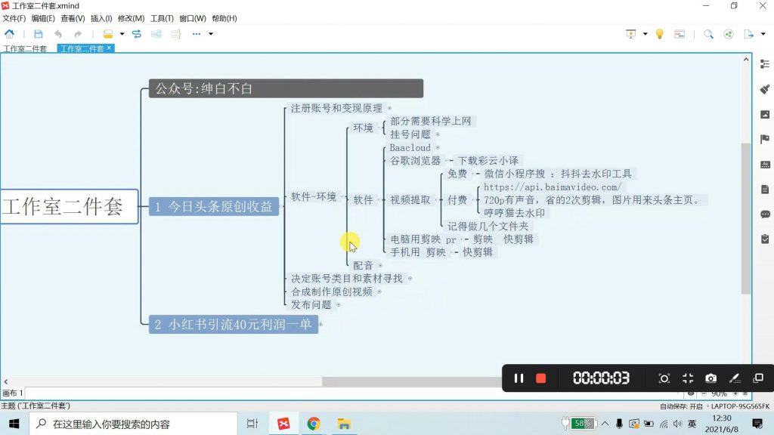
Task: Add a boundary around topics
Action: 156,34
